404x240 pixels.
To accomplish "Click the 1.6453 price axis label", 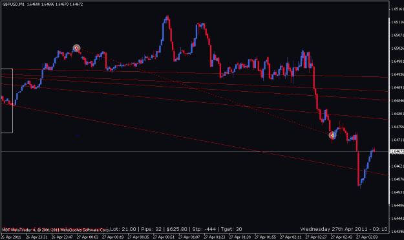I will (398, 192).
